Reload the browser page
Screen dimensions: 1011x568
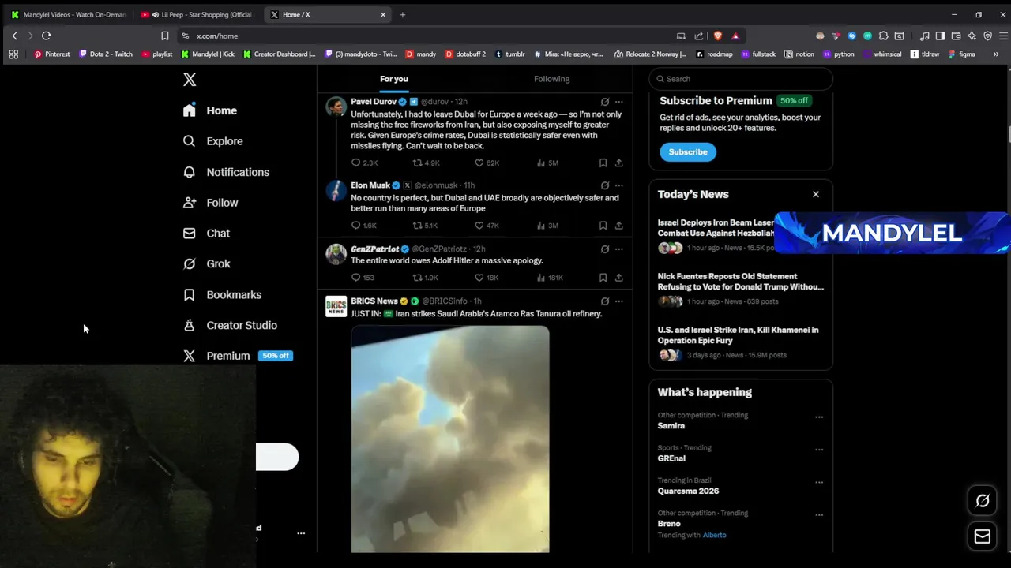47,35
